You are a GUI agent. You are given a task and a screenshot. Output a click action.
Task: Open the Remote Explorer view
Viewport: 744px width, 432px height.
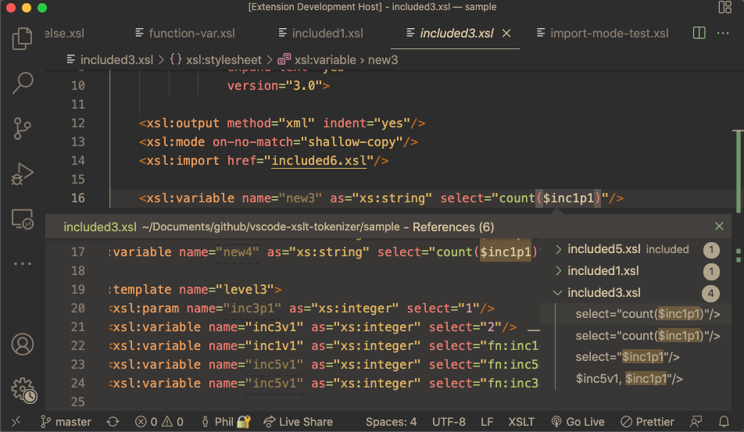tap(23, 220)
